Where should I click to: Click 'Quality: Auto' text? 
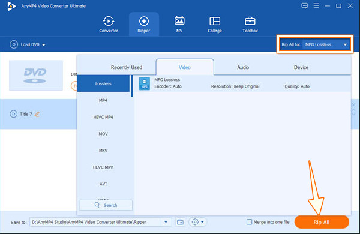tap(297, 86)
